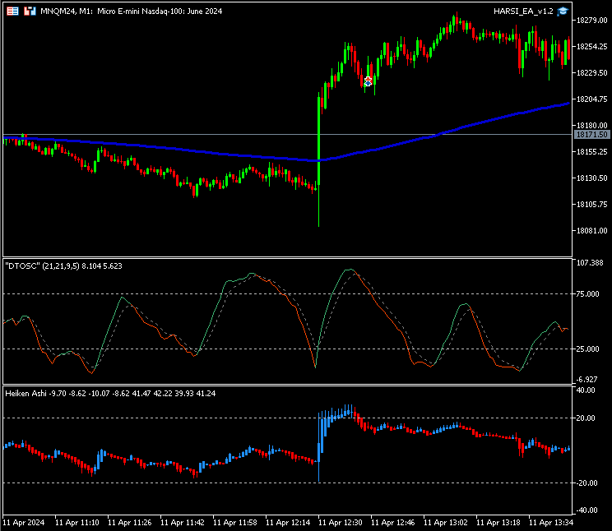This screenshot has height=531, width=612.
Task: Click the chart icon beside the MNQM24 title
Action: [x=30, y=12]
